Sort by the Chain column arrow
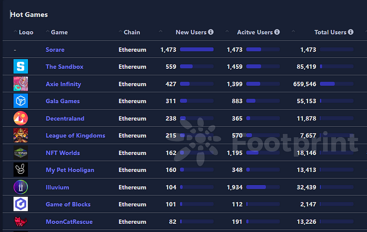This screenshot has width=367, height=232. click(x=120, y=31)
